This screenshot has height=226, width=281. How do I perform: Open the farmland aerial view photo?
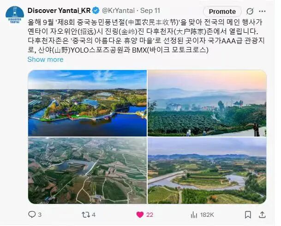(x=87, y=171)
